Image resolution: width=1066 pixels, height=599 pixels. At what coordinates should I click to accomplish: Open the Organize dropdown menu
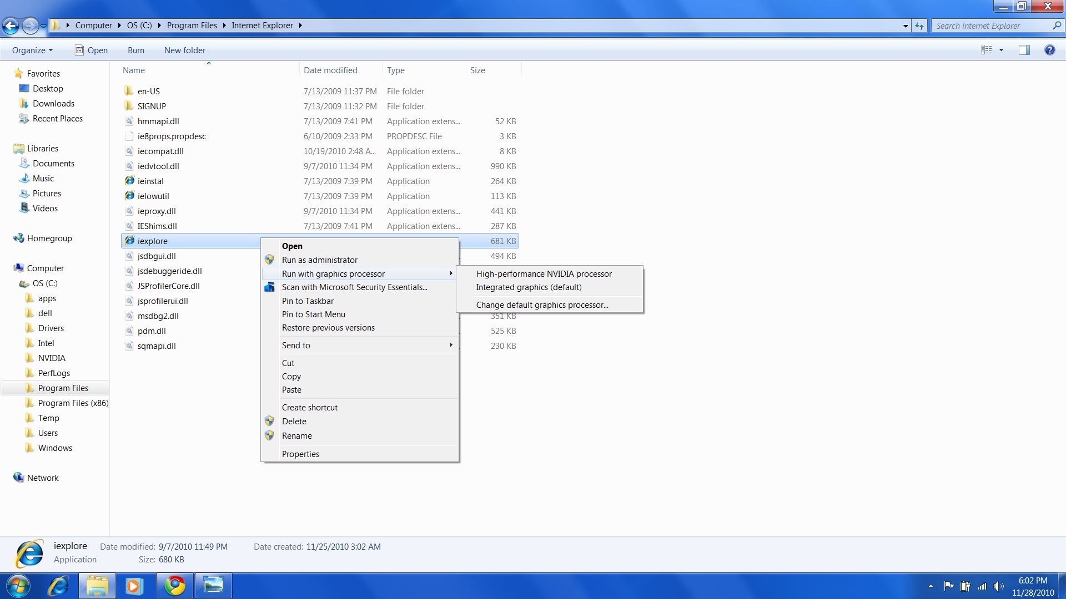(32, 50)
